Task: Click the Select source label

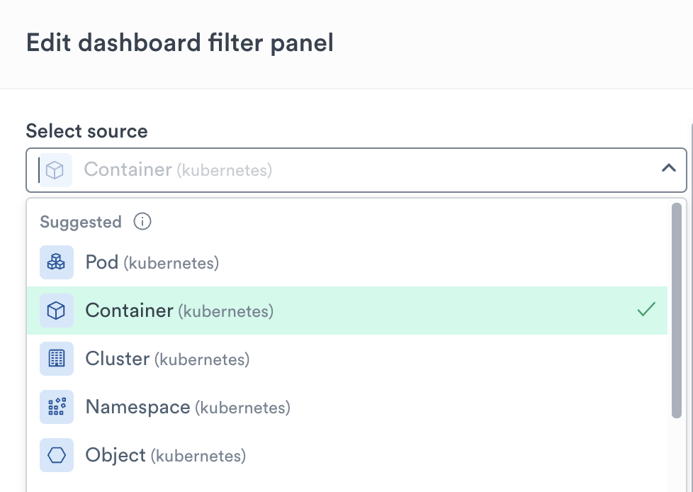Action: (86, 131)
